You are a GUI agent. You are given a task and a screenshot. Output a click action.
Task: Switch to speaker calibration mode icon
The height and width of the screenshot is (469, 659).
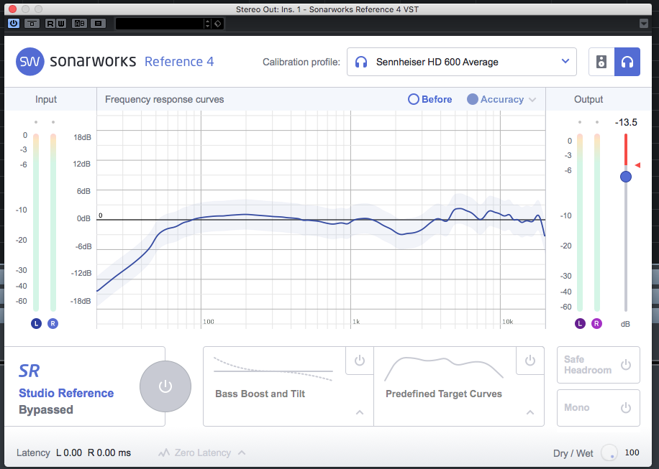click(601, 62)
